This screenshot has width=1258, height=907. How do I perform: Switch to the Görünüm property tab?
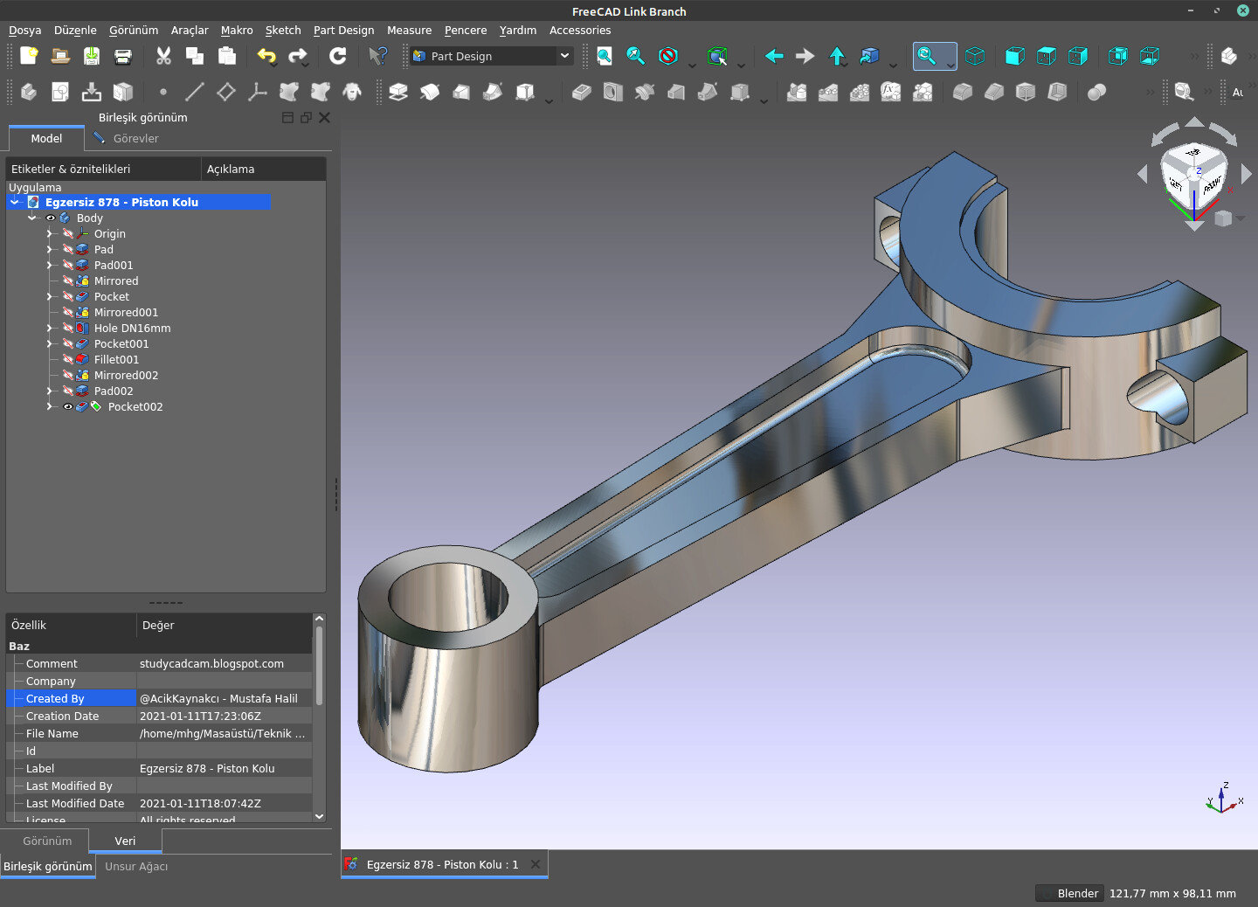coord(47,841)
